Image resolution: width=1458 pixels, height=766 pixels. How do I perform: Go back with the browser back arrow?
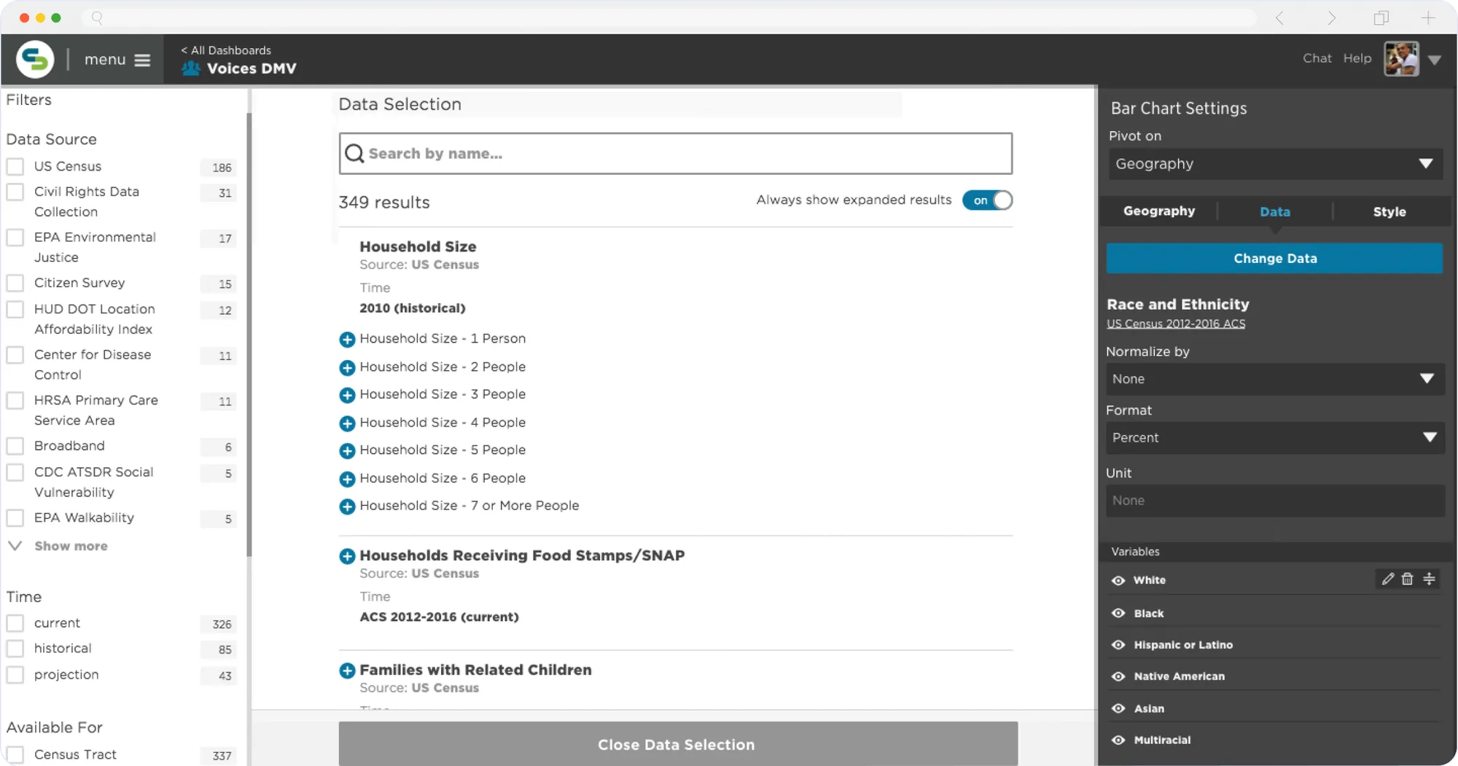click(1279, 17)
